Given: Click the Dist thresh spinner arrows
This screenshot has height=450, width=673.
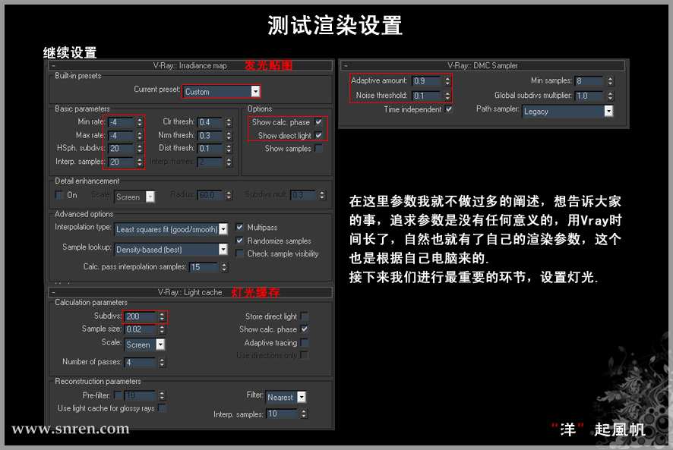Looking at the screenshot, I should tap(229, 149).
